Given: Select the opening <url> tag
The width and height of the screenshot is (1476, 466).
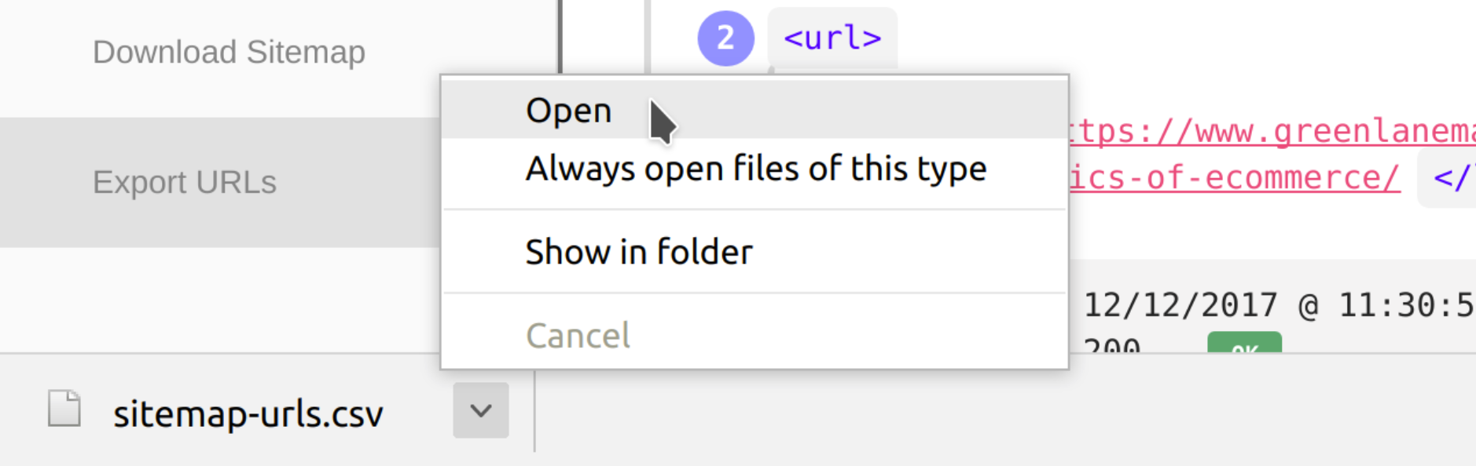Looking at the screenshot, I should [832, 38].
